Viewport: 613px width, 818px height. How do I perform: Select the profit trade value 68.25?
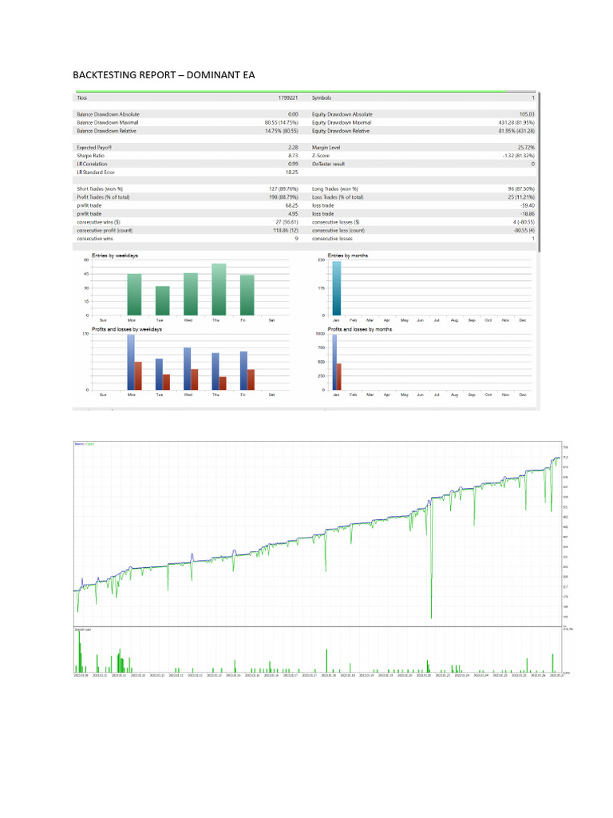point(292,205)
